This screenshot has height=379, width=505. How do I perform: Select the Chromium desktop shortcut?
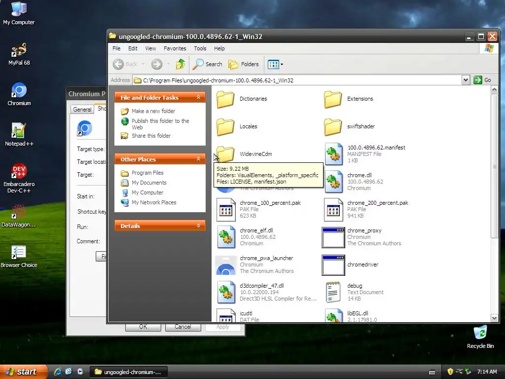coord(19,94)
